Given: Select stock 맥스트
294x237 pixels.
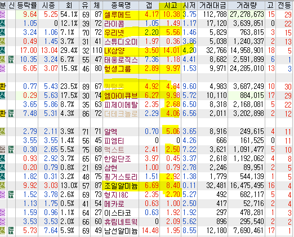Looking at the screenshot, I should [x=114, y=150].
